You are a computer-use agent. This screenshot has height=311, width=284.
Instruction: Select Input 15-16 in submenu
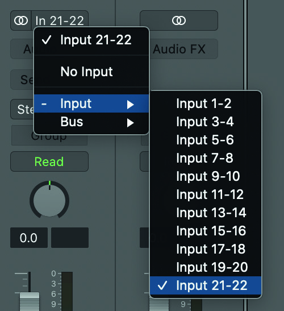[206, 231]
